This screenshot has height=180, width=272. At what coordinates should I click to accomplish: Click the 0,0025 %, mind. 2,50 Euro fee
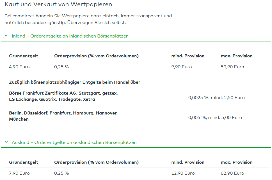(216, 98)
